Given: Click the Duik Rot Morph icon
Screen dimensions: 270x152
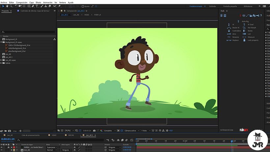Looking at the screenshot, I should 244,28.
